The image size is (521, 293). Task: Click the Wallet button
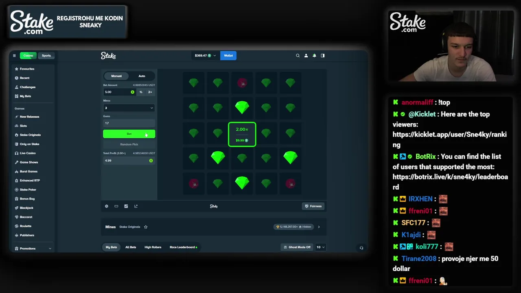pyautogui.click(x=228, y=55)
